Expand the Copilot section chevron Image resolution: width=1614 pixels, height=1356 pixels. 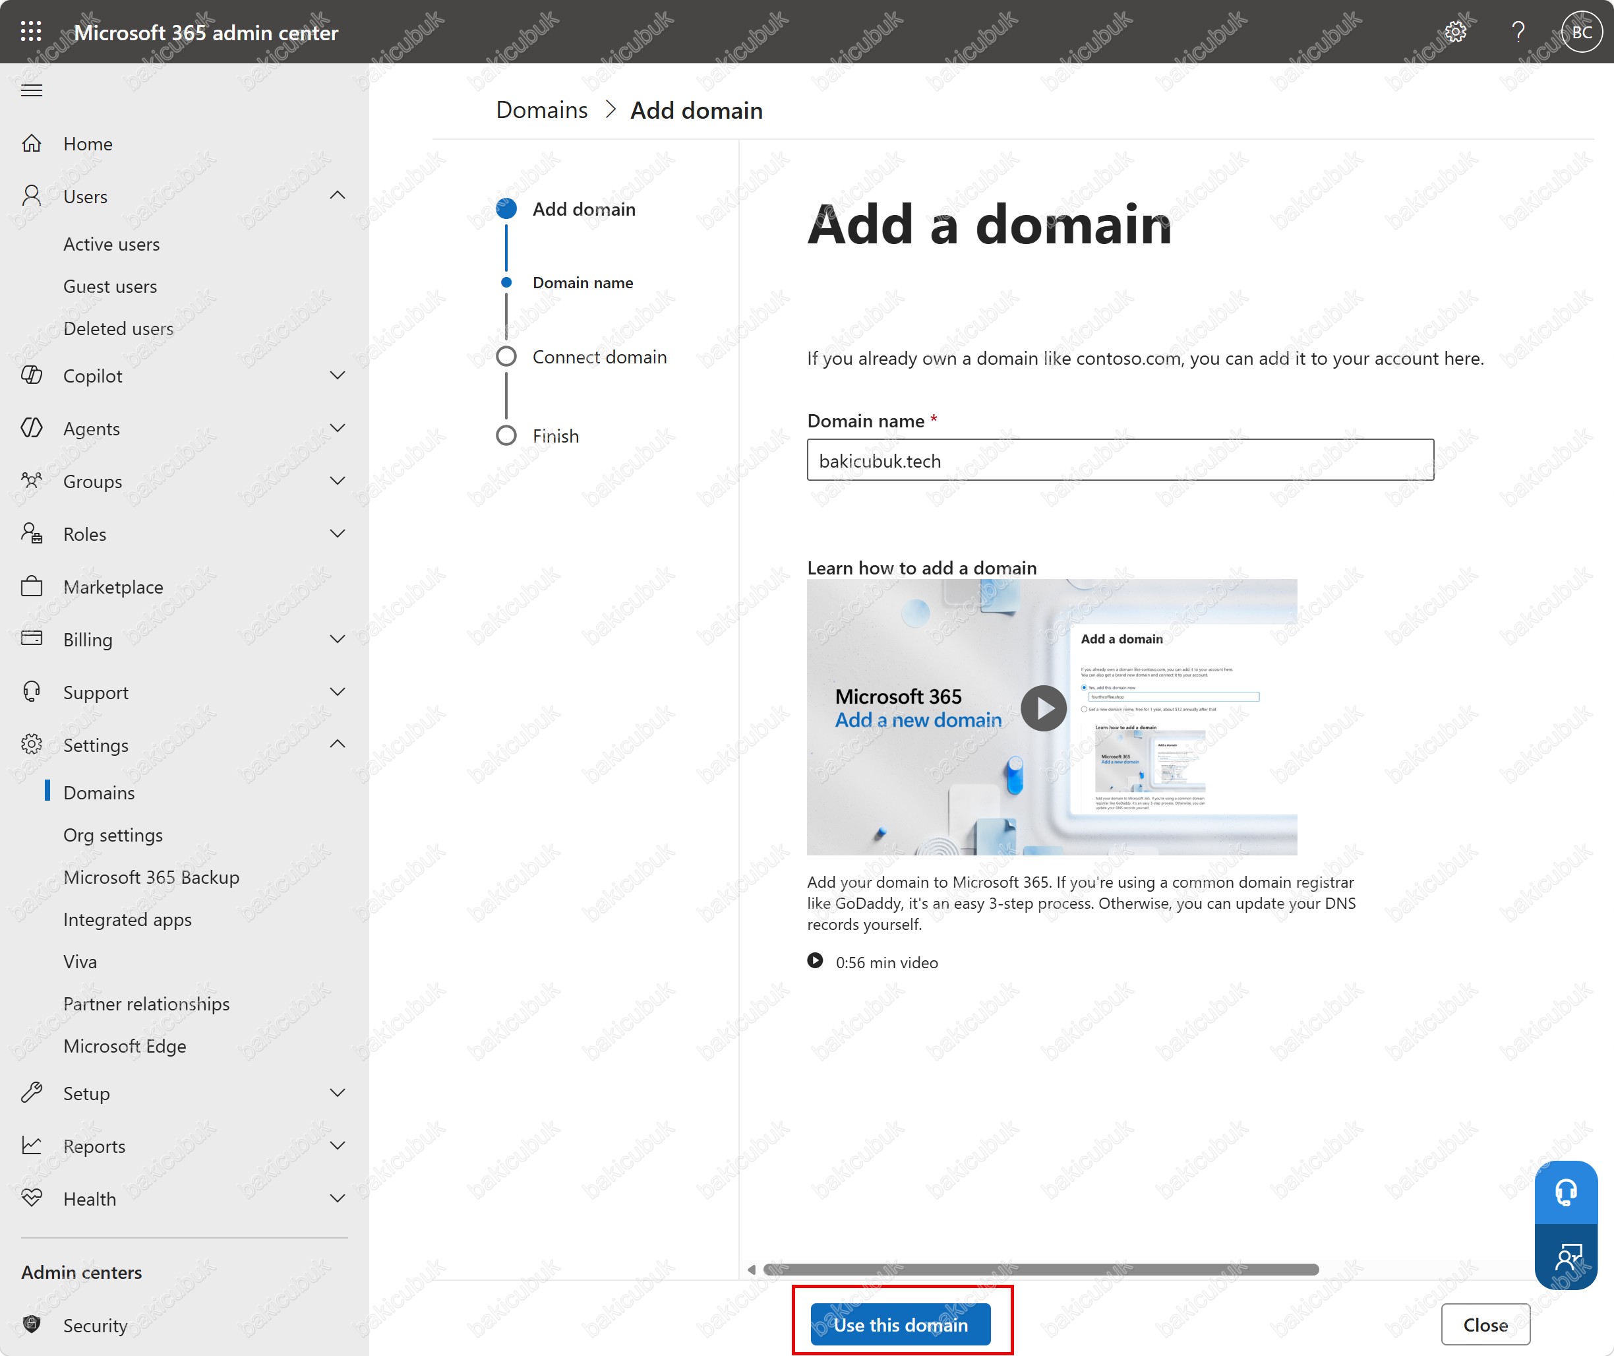pos(338,375)
